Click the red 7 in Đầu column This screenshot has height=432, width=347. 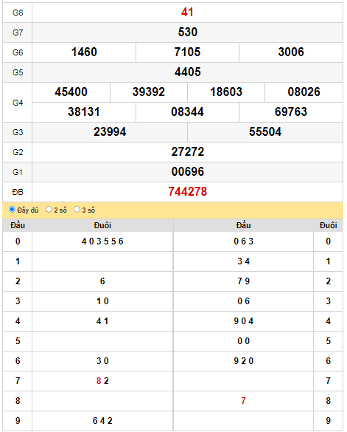coord(243,401)
